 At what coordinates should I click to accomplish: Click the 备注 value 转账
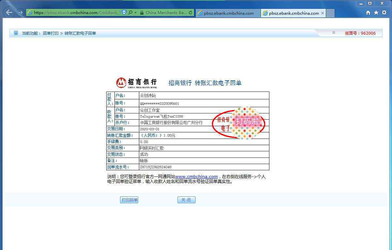[x=144, y=161]
